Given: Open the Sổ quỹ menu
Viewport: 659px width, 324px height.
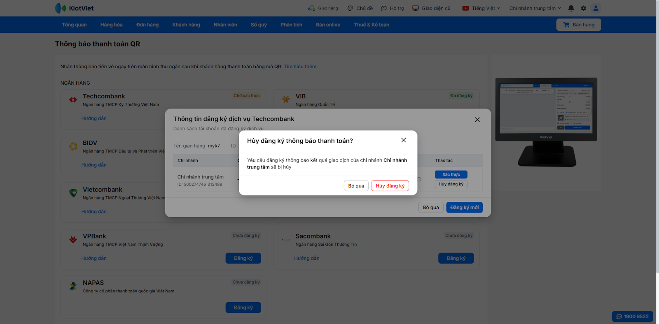Looking at the screenshot, I should pos(259,25).
